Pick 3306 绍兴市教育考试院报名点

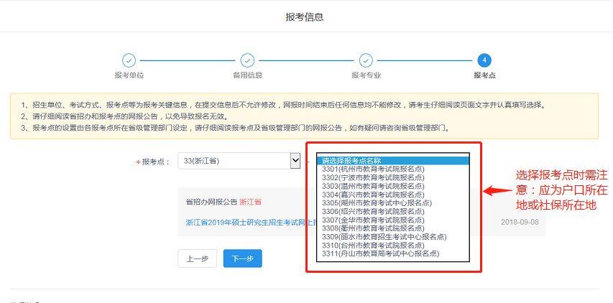click(373, 211)
